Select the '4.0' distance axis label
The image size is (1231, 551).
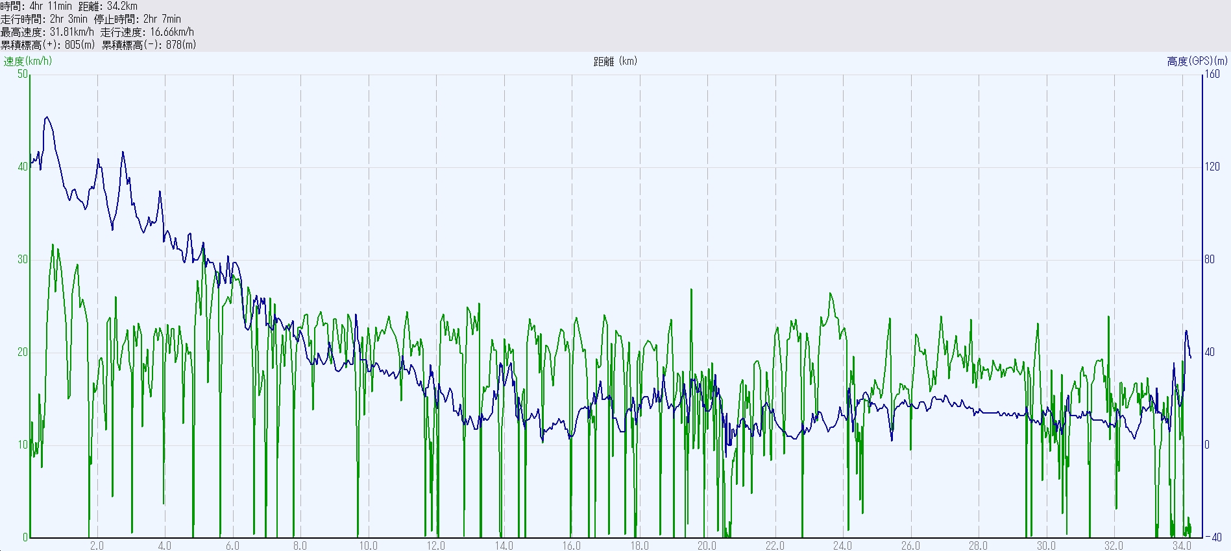pos(165,546)
